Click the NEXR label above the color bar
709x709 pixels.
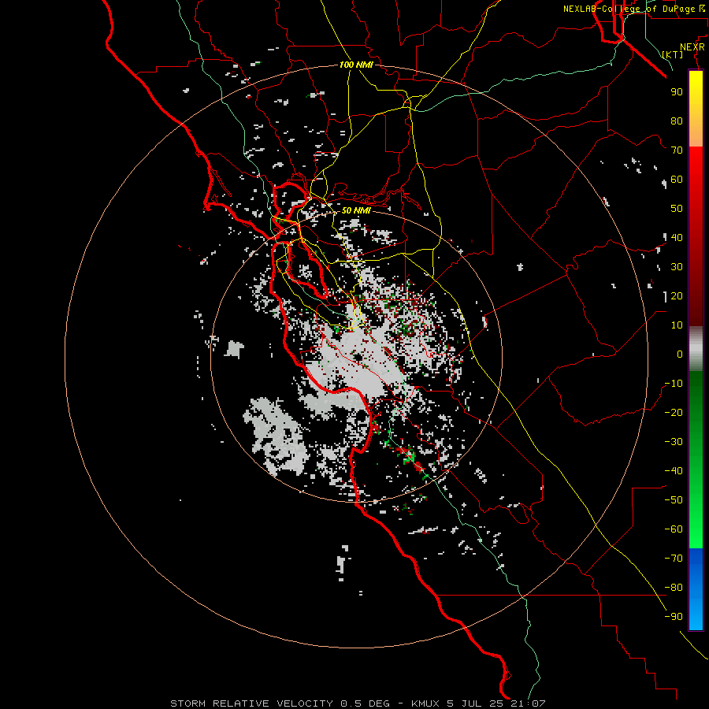pos(692,47)
